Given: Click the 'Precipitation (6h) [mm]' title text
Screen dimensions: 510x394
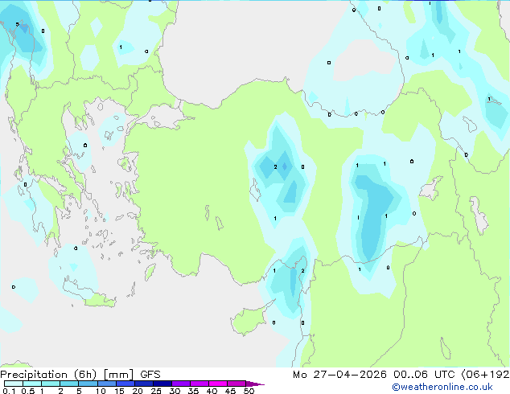Looking at the screenshot, I should [67, 375].
